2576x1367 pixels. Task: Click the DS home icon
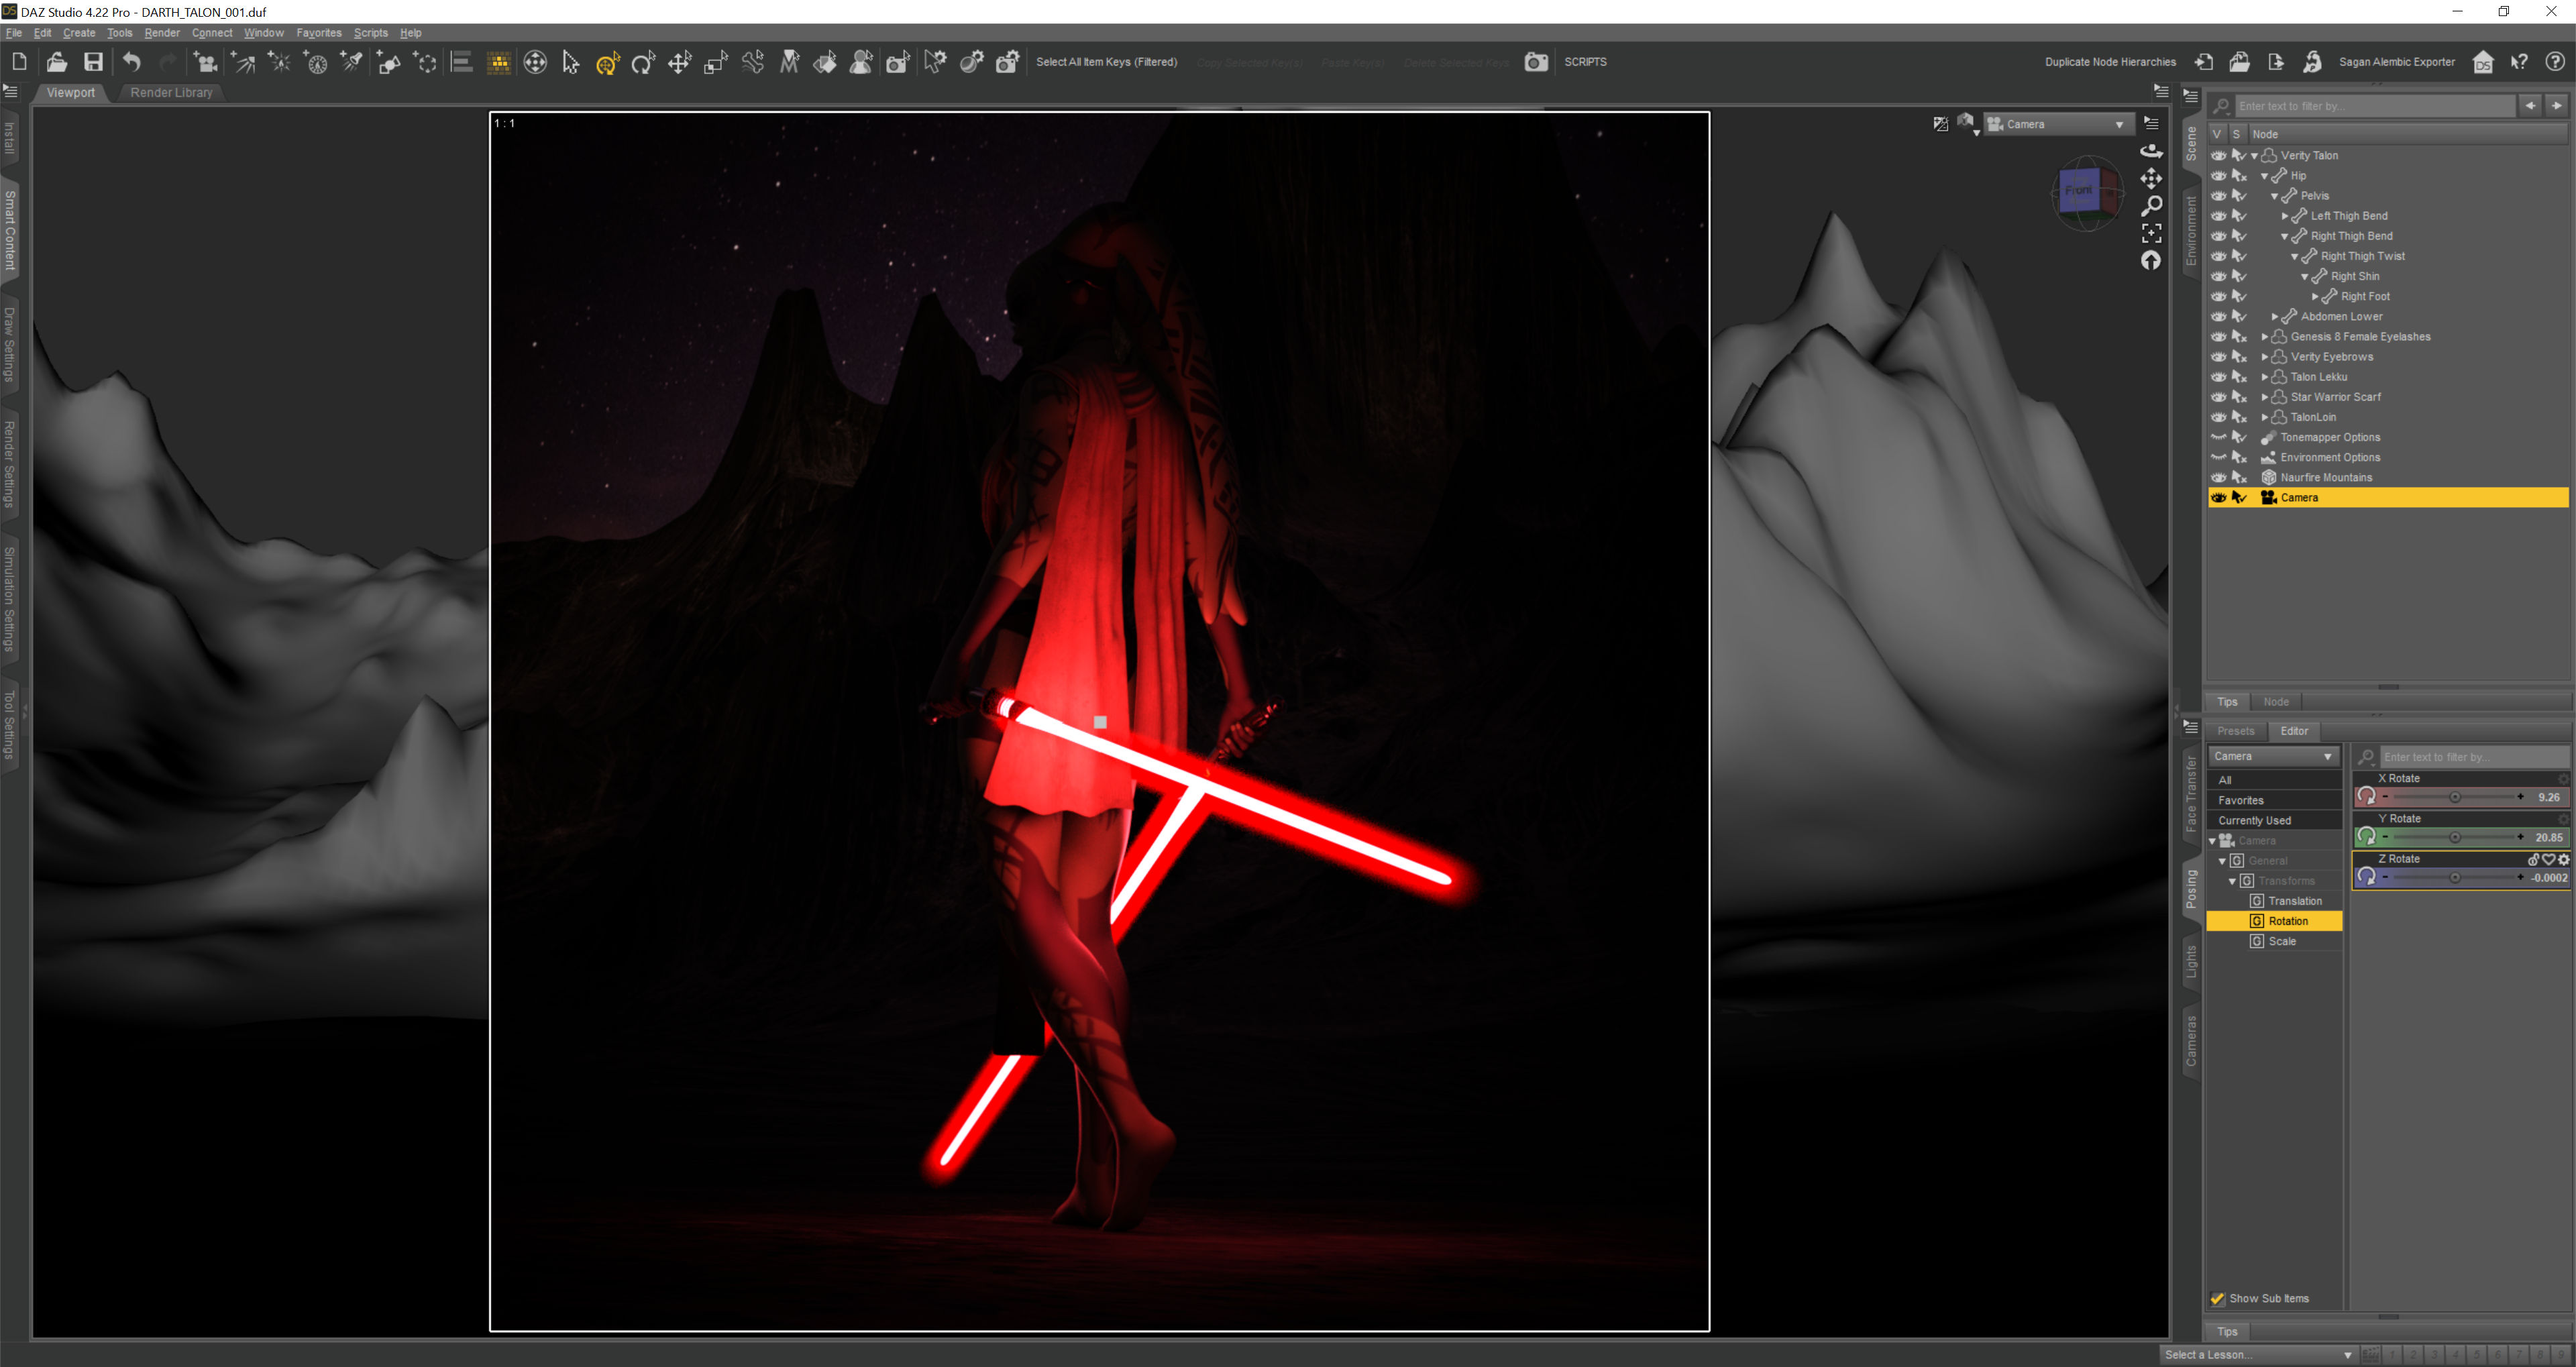click(x=2483, y=62)
